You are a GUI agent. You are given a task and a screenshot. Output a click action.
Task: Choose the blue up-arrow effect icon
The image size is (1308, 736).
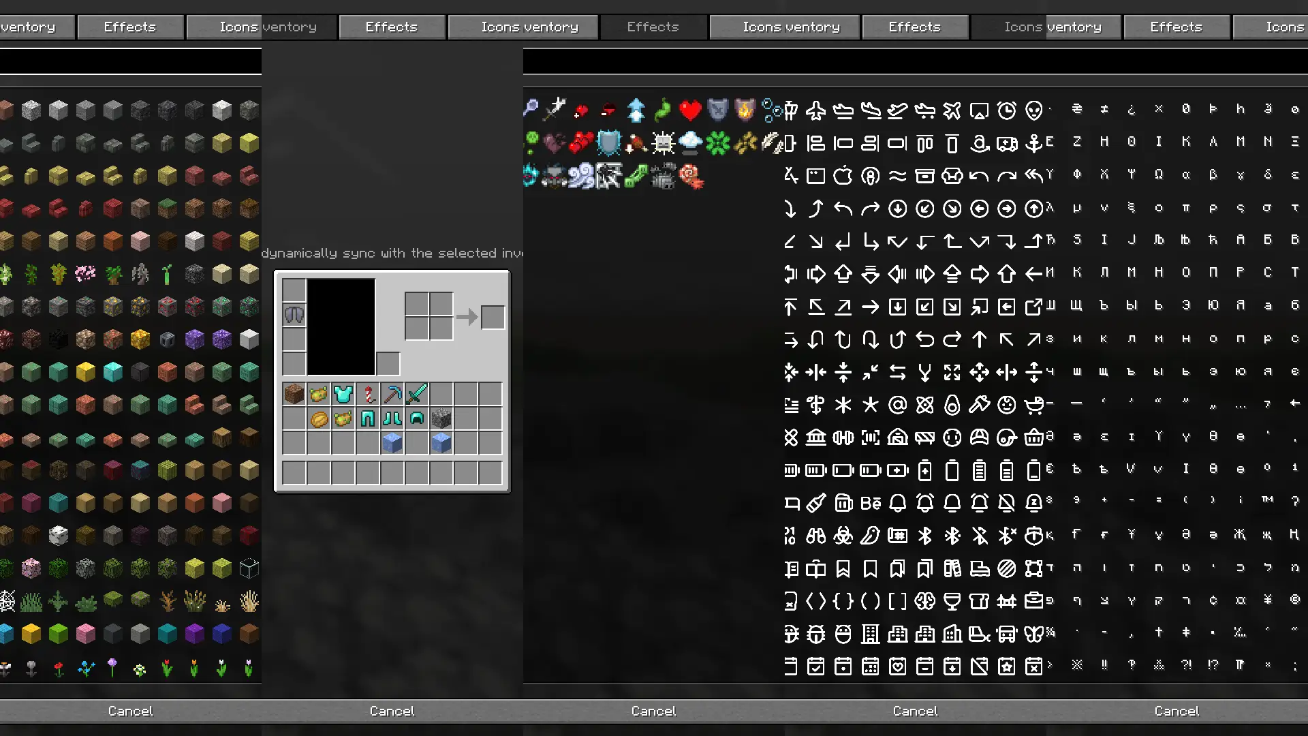(x=636, y=110)
